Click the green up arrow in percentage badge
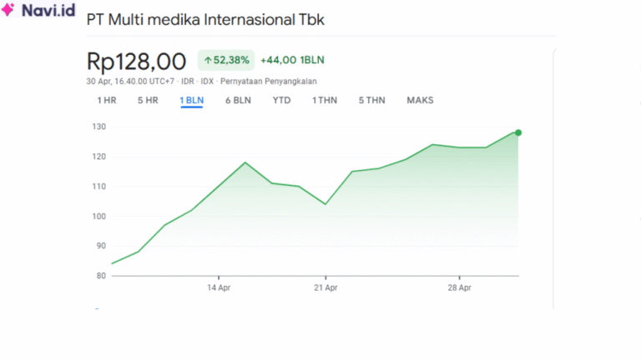This screenshot has height=360, width=641. tap(208, 60)
